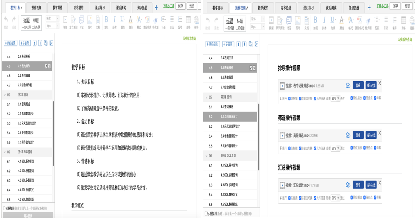Image resolution: width=415 pixels, height=222 pixels.
Task: Toggle 弹幕 checkbox for 汇总统计.mp4
Action: (375, 197)
